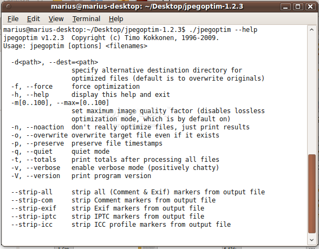Click the empty scrollbar track above the thumb
This screenshot has height=249, width=319.
311,94
